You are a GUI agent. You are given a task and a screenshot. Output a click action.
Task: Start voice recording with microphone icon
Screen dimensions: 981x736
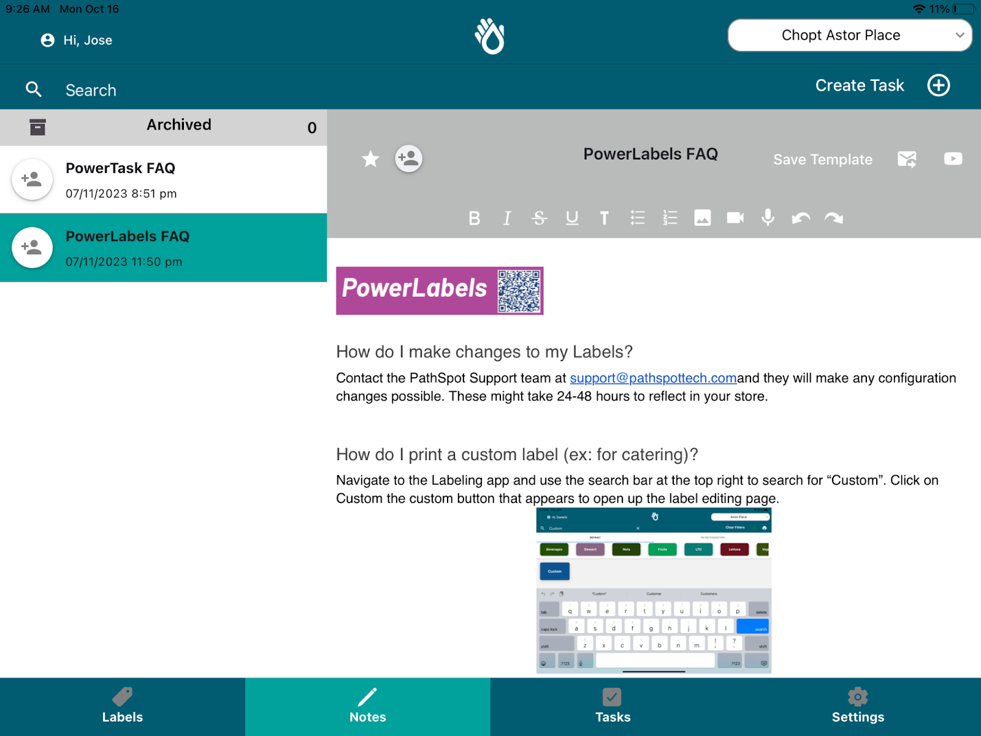[768, 218]
